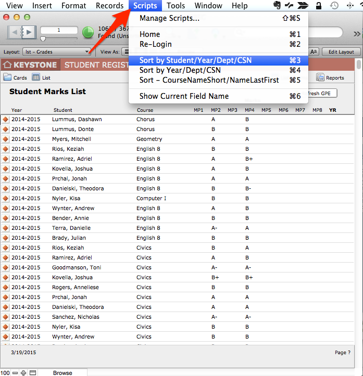Viewport: 363px width, 376px height.
Task: Open record marker for Lummus, Dashawn
Action: pyautogui.click(x=6, y=120)
